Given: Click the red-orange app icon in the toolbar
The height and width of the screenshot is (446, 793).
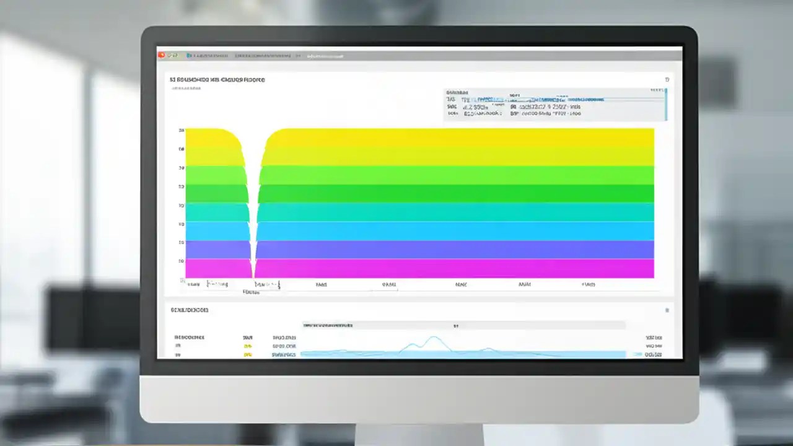Looking at the screenshot, I should tap(161, 55).
